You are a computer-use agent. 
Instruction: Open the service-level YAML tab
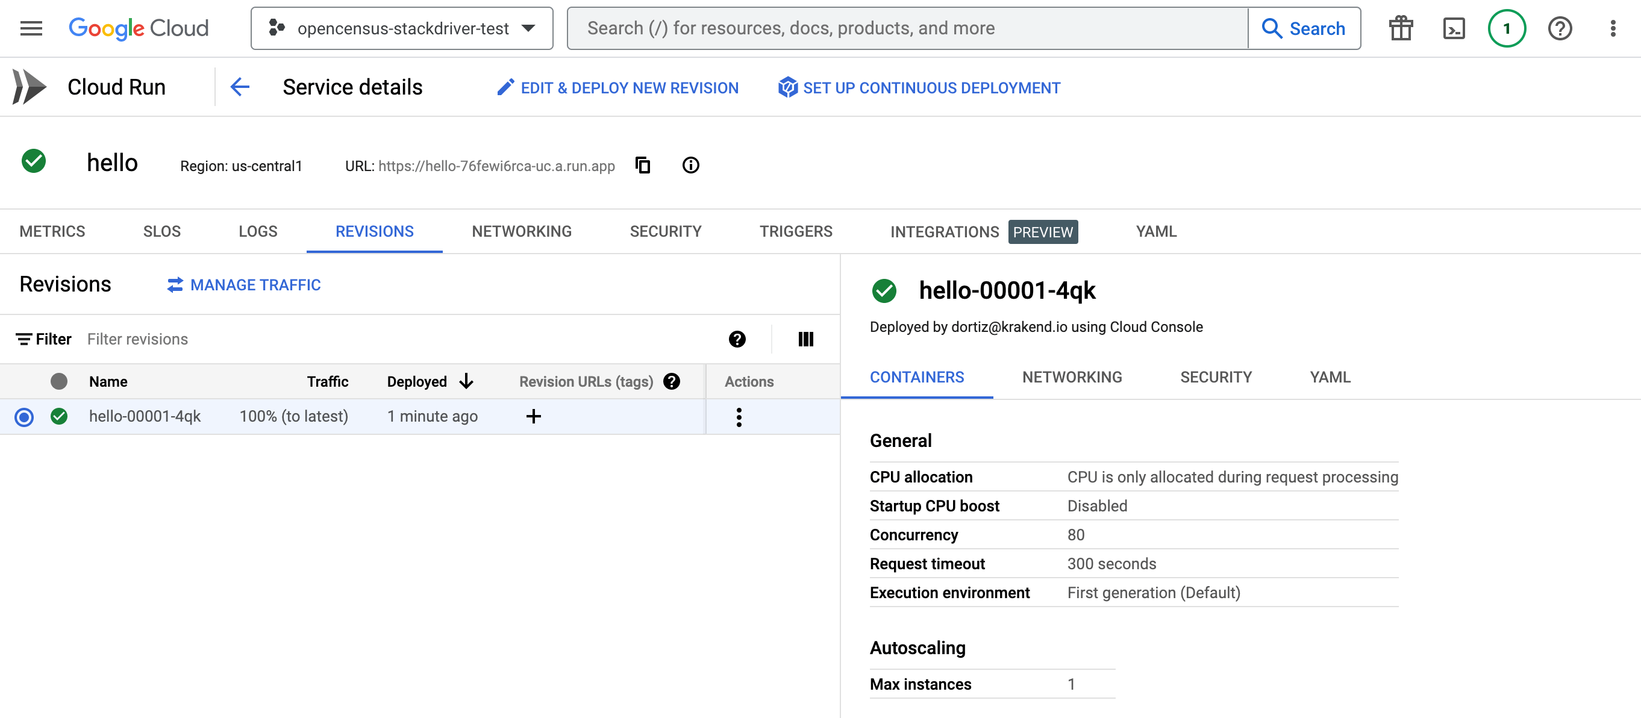(x=1156, y=231)
